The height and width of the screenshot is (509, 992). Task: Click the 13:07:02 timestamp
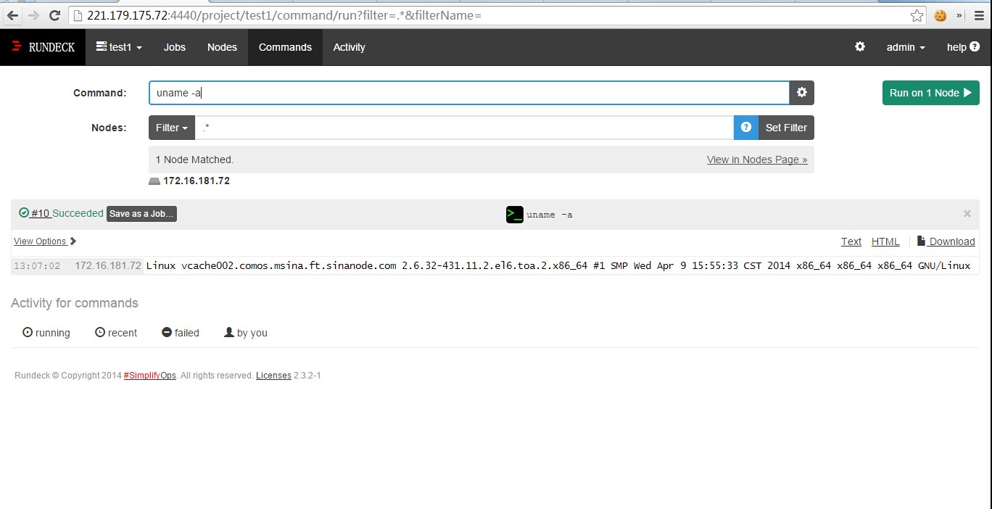coord(37,266)
